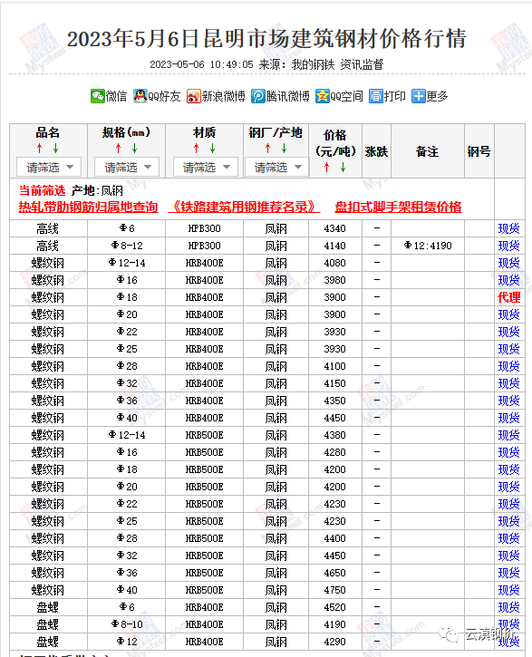This screenshot has height=657, width=532.
Task: Sort 规格(mm) ascending red arrow
Action: (x=118, y=149)
